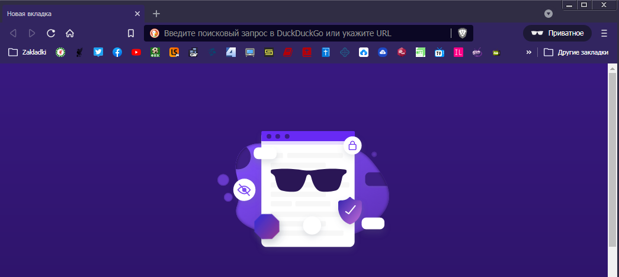Viewport: 619px width, 277px height.
Task: Open the GIF filmstrip bookmark
Action: click(x=193, y=52)
